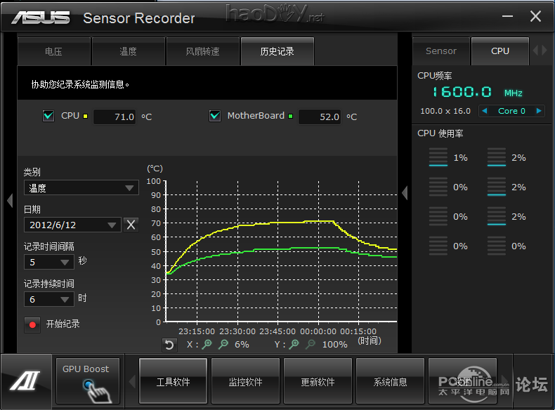Open the 监控软件 monitoring software section
555x410 pixels.
(x=245, y=382)
